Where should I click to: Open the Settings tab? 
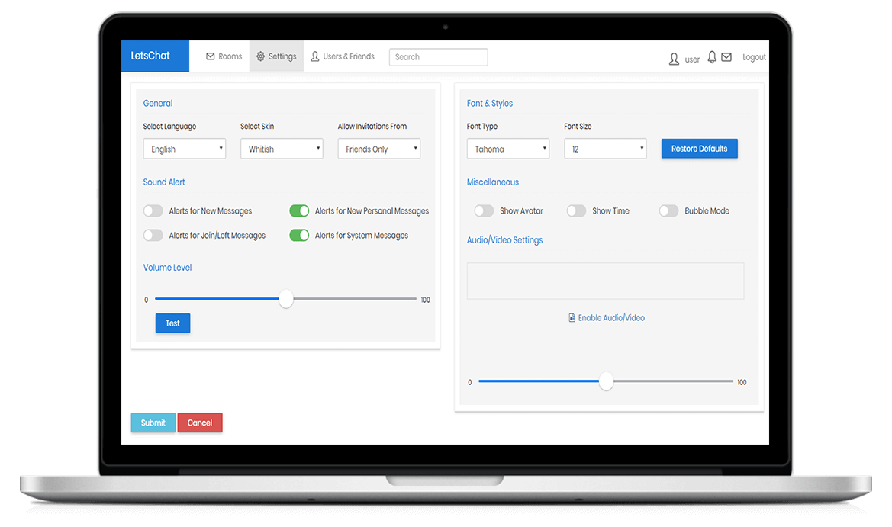pyautogui.click(x=276, y=56)
